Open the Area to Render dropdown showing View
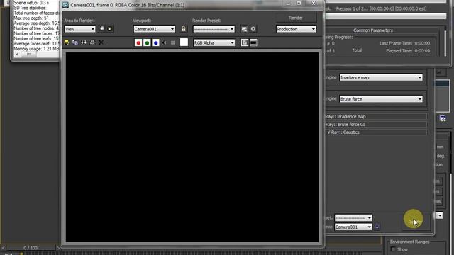Screen dimensions: 454x255 click(x=80, y=29)
